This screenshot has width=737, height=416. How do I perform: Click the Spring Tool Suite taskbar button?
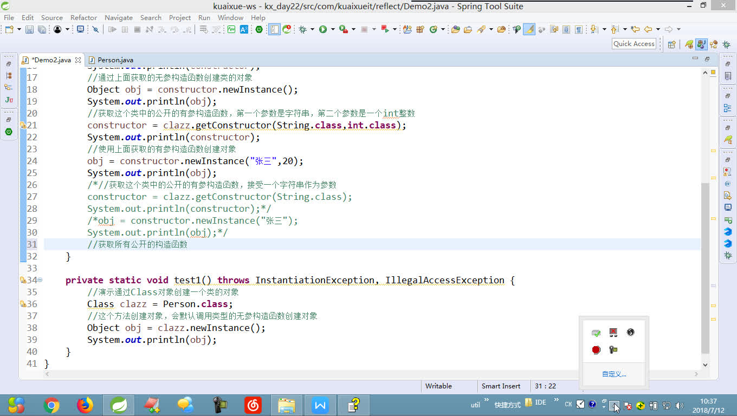tap(119, 405)
